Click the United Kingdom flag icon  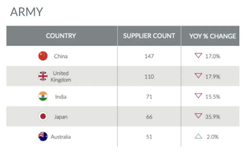[x=43, y=76]
